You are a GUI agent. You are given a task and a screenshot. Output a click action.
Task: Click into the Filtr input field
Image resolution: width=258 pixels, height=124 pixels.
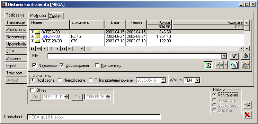pyautogui.click(x=134, y=56)
